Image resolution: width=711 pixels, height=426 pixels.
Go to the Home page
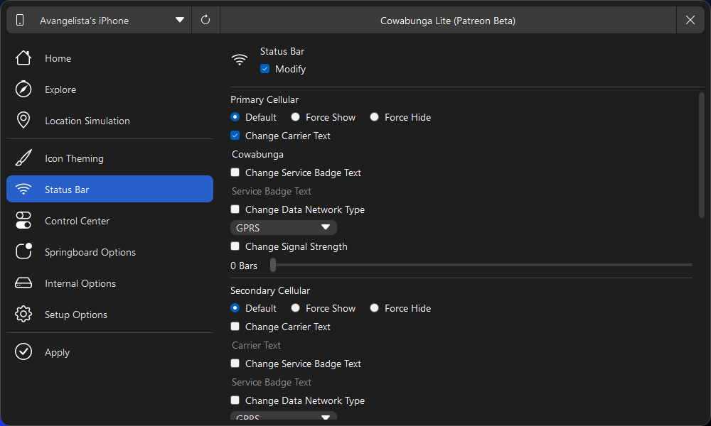tap(109, 58)
